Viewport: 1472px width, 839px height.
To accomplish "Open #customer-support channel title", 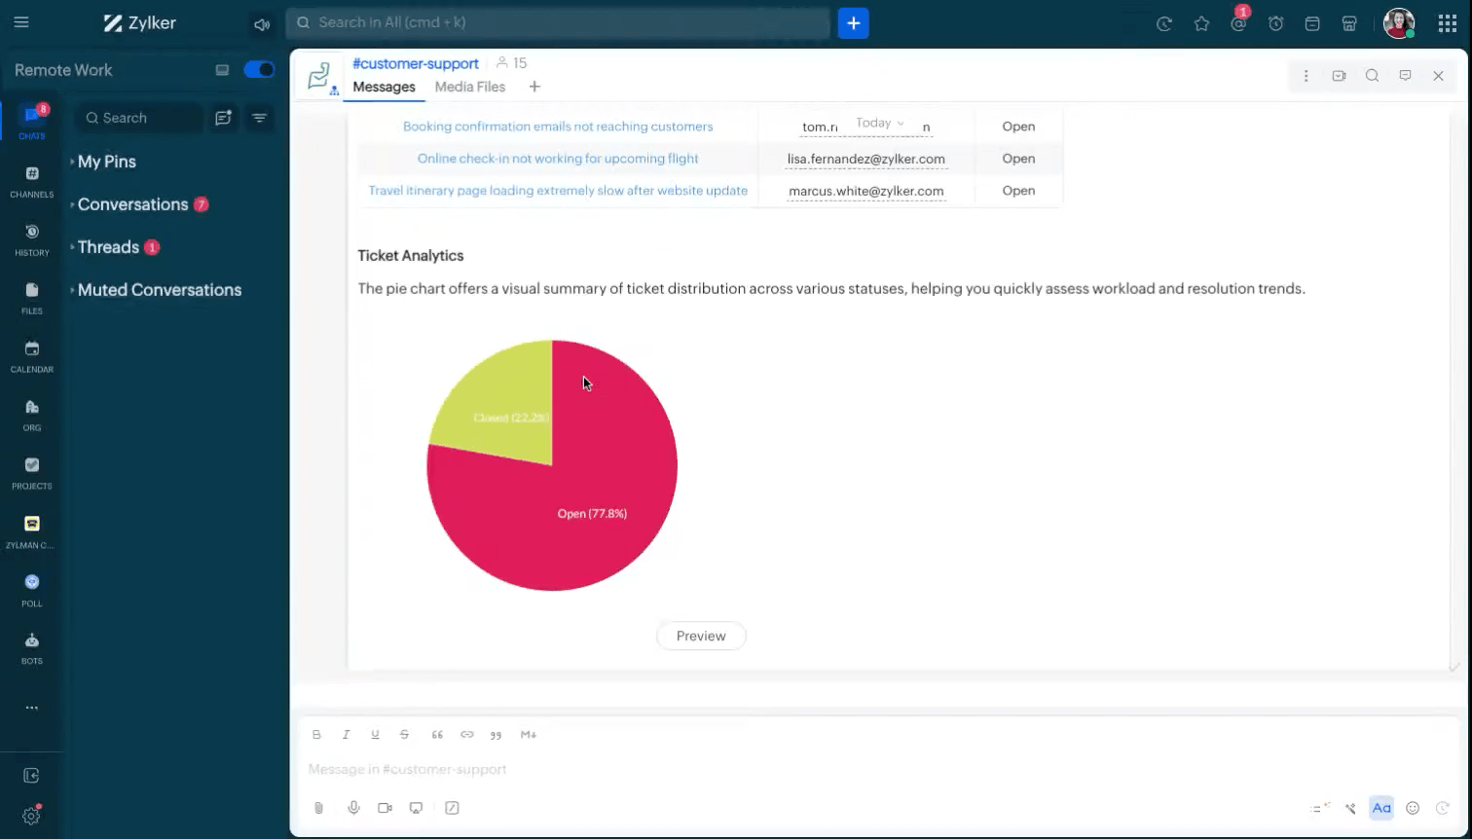I will (x=416, y=63).
